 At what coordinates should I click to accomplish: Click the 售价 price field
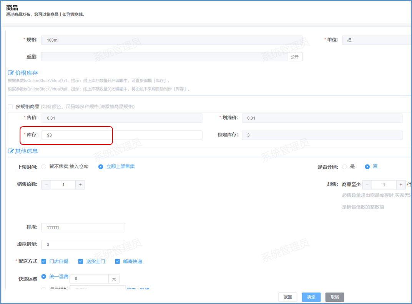point(122,118)
